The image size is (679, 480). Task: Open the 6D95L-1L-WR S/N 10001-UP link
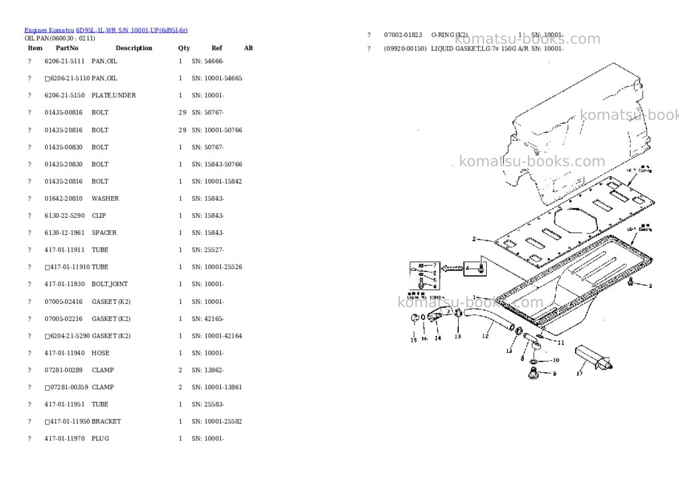132,30
